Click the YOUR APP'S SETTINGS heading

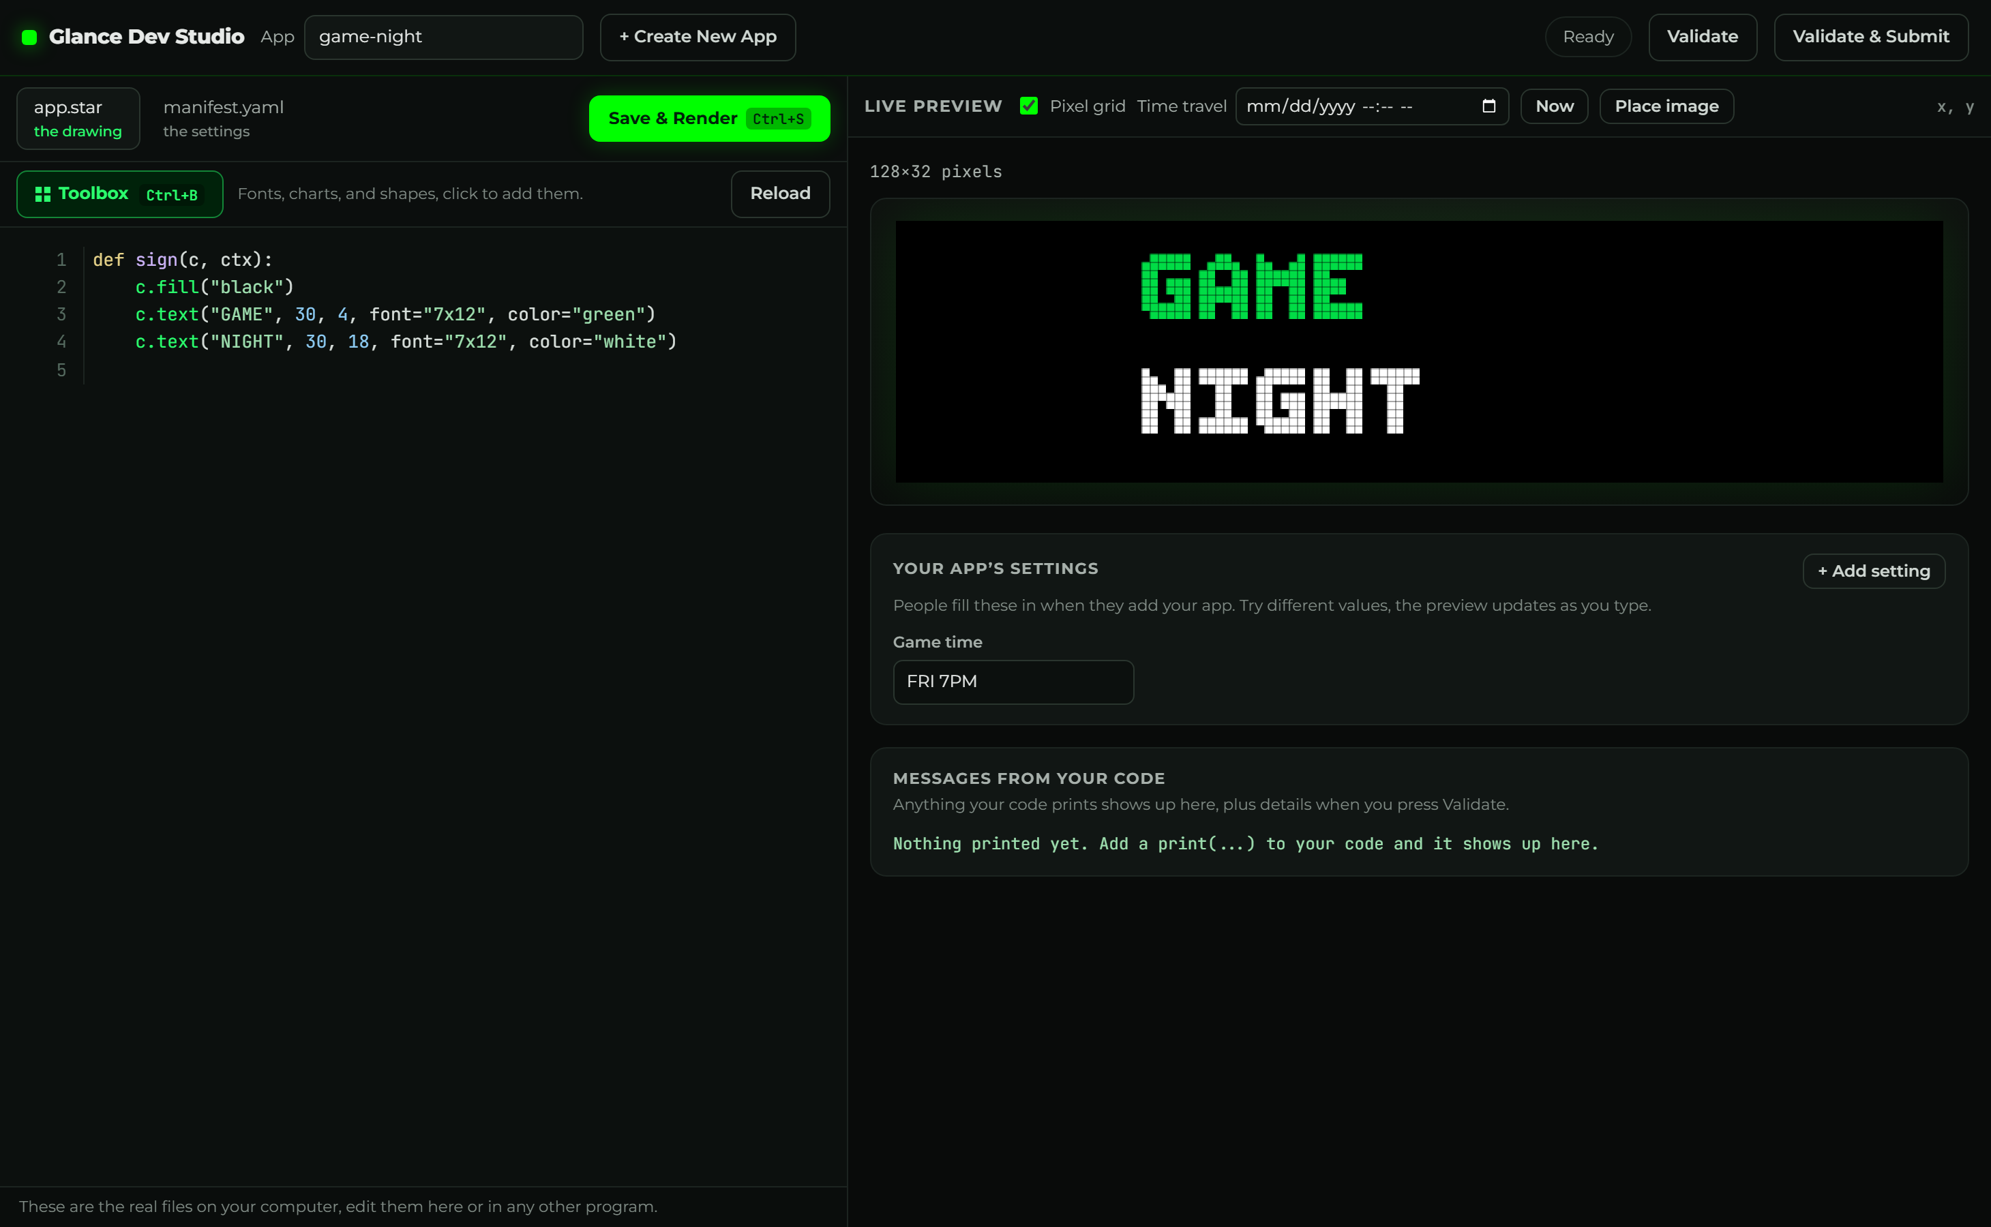point(995,569)
